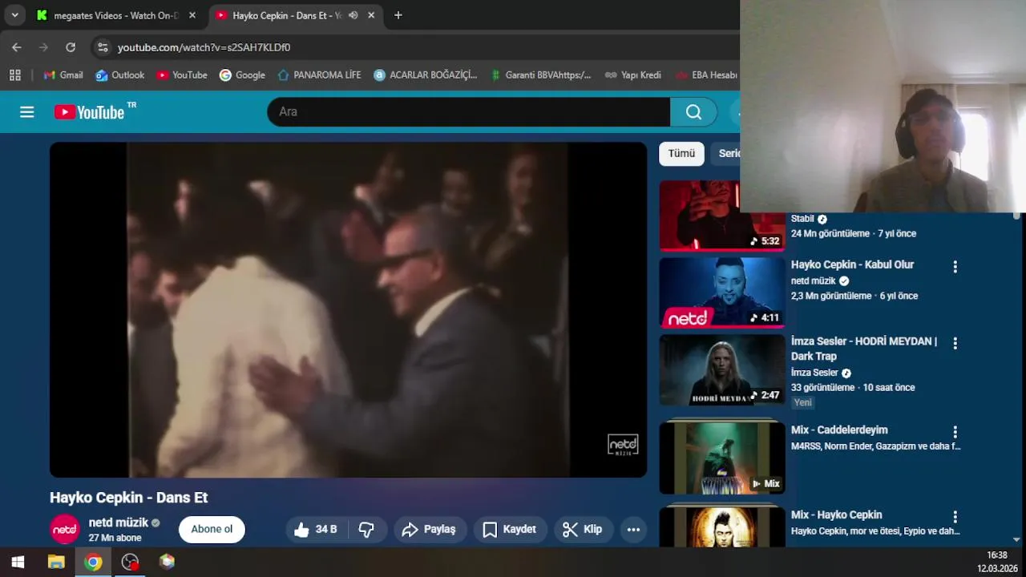1026x577 pixels.
Task: Open the Chrome tab search dropdown arrow
Action: pyautogui.click(x=14, y=15)
